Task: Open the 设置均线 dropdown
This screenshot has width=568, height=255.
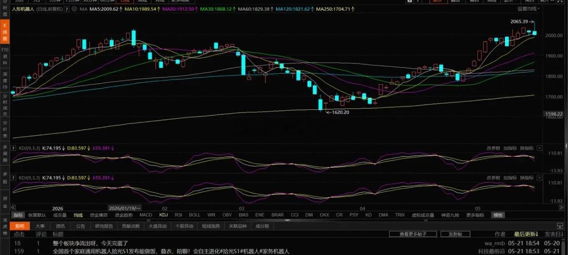Action: click(528, 9)
